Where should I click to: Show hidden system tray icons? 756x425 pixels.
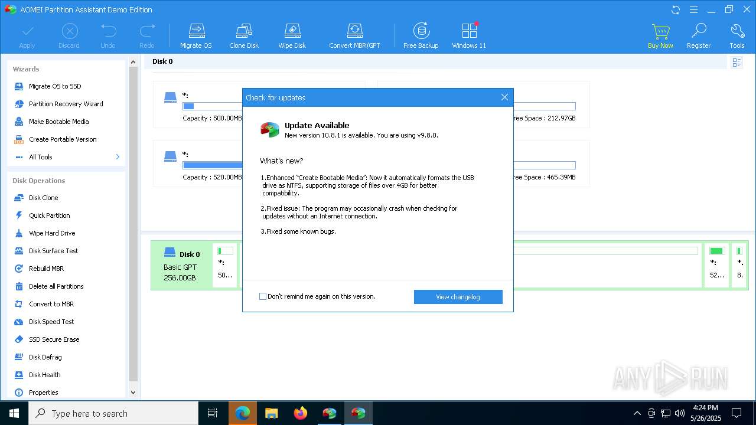click(637, 413)
